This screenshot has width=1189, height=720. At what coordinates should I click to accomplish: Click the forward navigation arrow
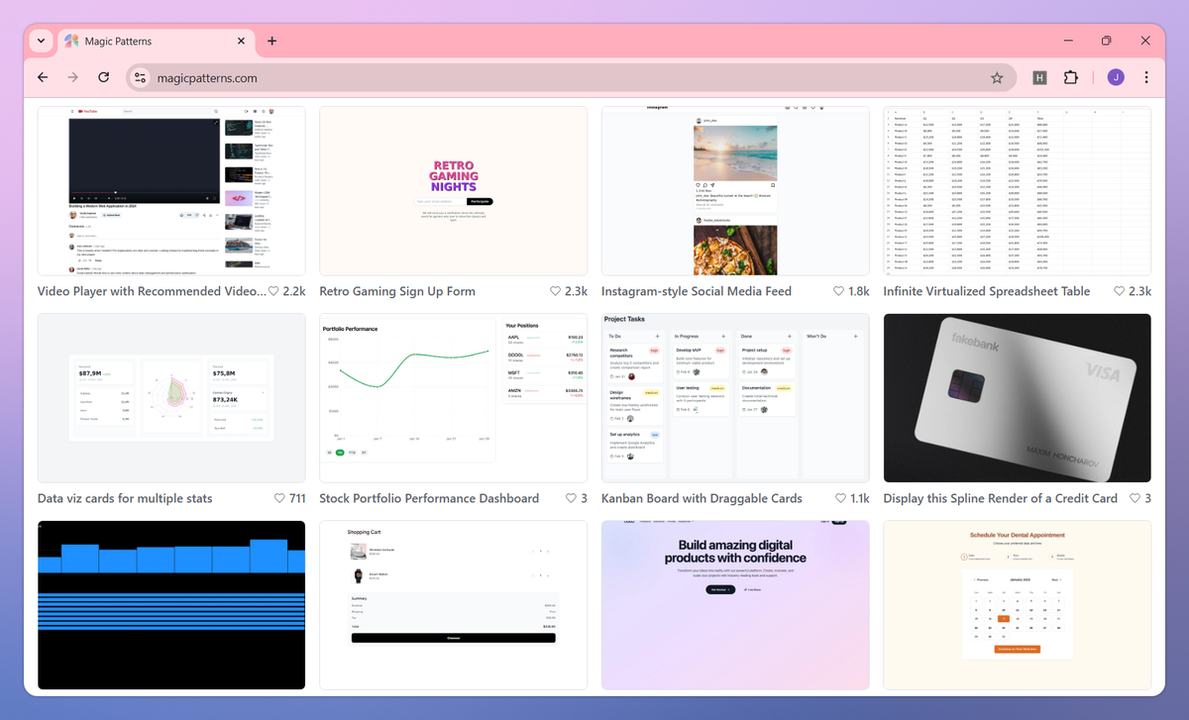[x=72, y=76]
